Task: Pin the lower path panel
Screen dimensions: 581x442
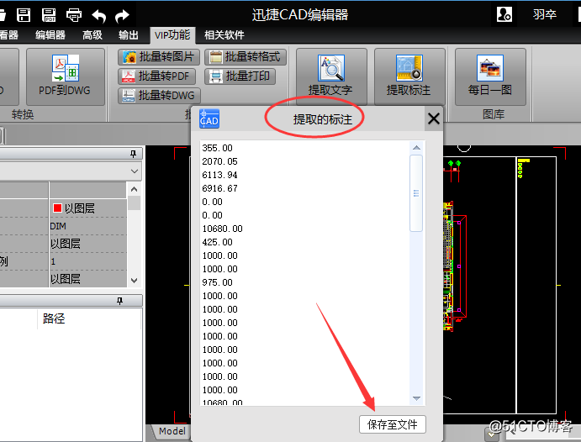Action: point(119,301)
